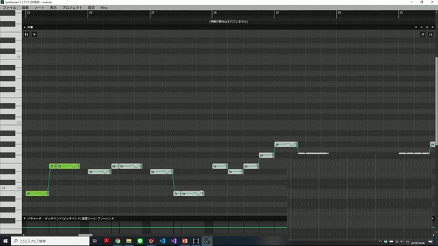Click the down-arrow icon in track header
The height and width of the screenshot is (246, 438).
416,27
